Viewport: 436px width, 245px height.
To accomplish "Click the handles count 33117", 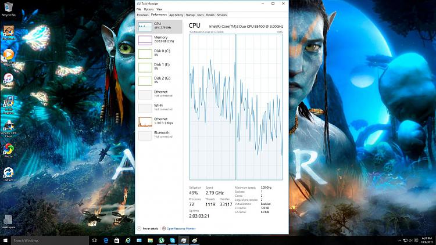I will point(226,204).
